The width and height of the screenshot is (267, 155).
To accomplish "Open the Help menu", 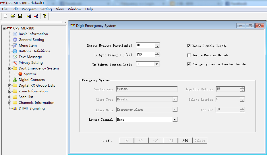I will pyautogui.click(x=89, y=9).
